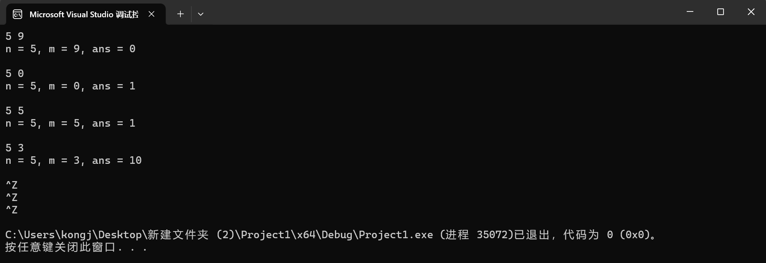This screenshot has width=766, height=263.
Task: Click the input line "5 5"
Action: (x=15, y=111)
